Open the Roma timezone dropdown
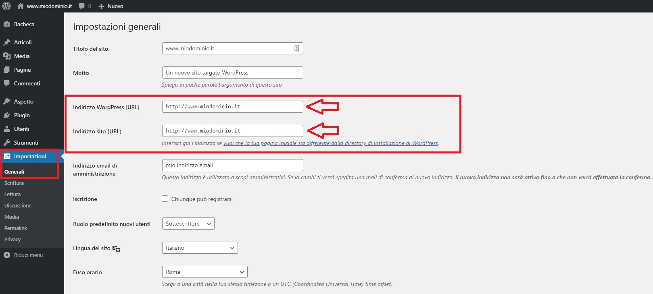This screenshot has height=294, width=653. click(x=204, y=272)
